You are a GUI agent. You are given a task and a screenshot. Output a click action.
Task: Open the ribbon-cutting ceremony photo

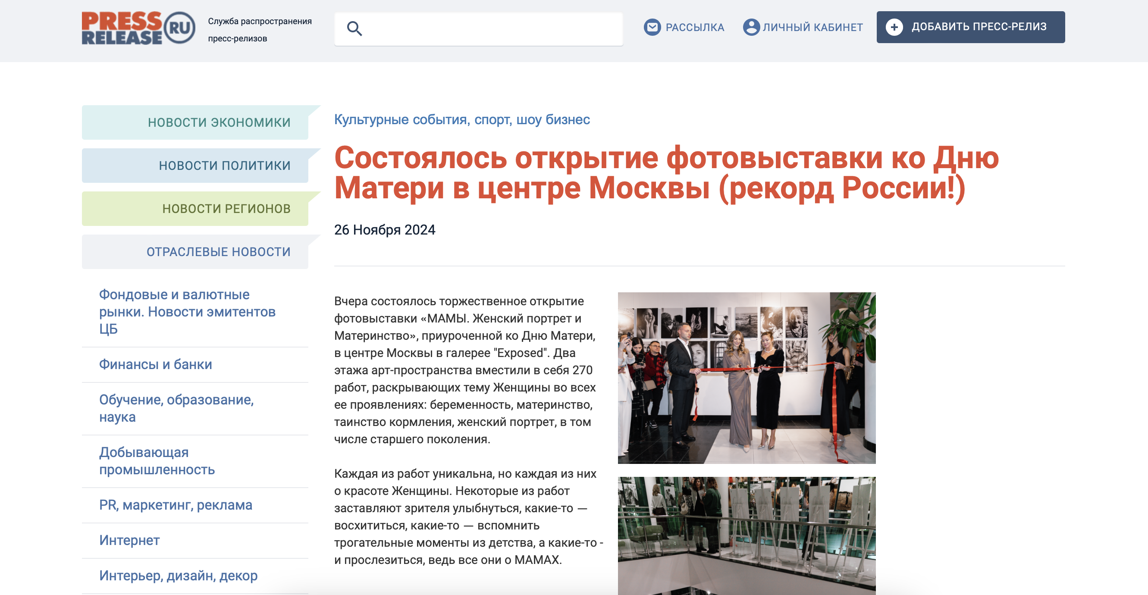[747, 378]
